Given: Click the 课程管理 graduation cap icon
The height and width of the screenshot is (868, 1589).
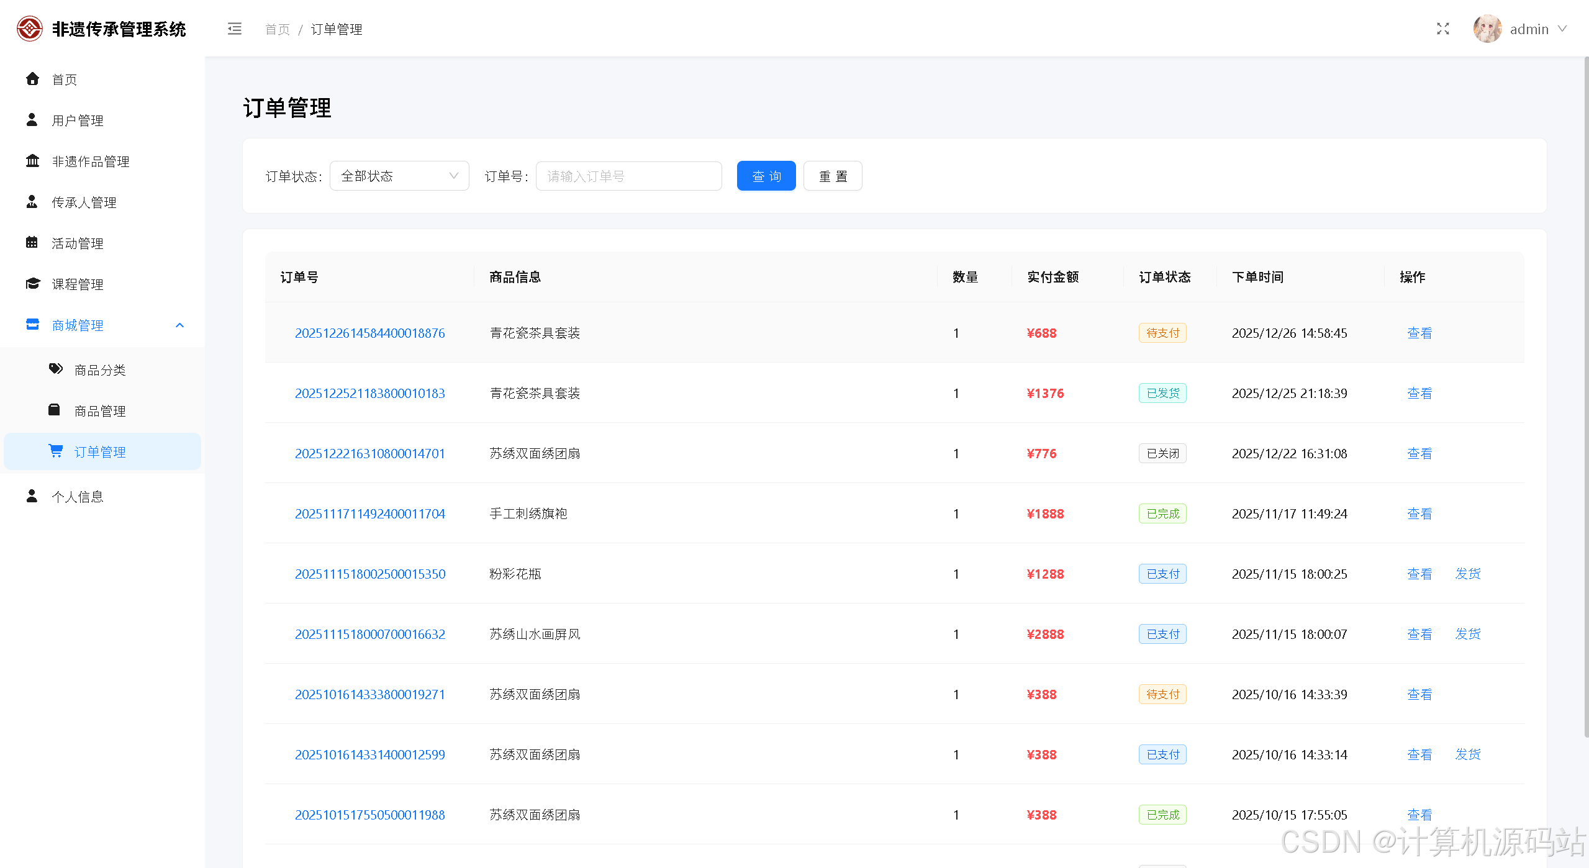Looking at the screenshot, I should pyautogui.click(x=32, y=284).
